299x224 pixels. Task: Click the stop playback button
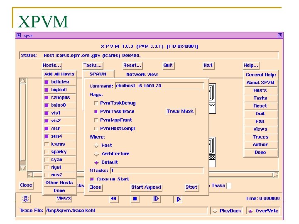(135, 199)
